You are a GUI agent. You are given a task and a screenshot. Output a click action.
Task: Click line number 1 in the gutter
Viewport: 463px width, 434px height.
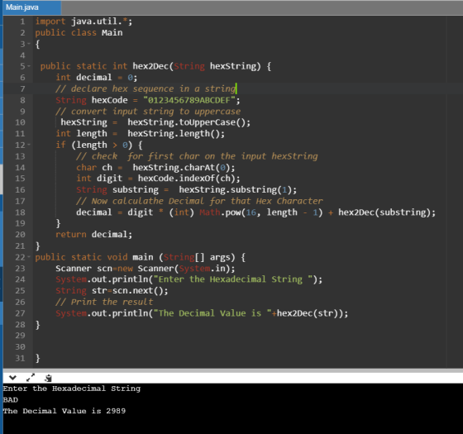click(22, 21)
